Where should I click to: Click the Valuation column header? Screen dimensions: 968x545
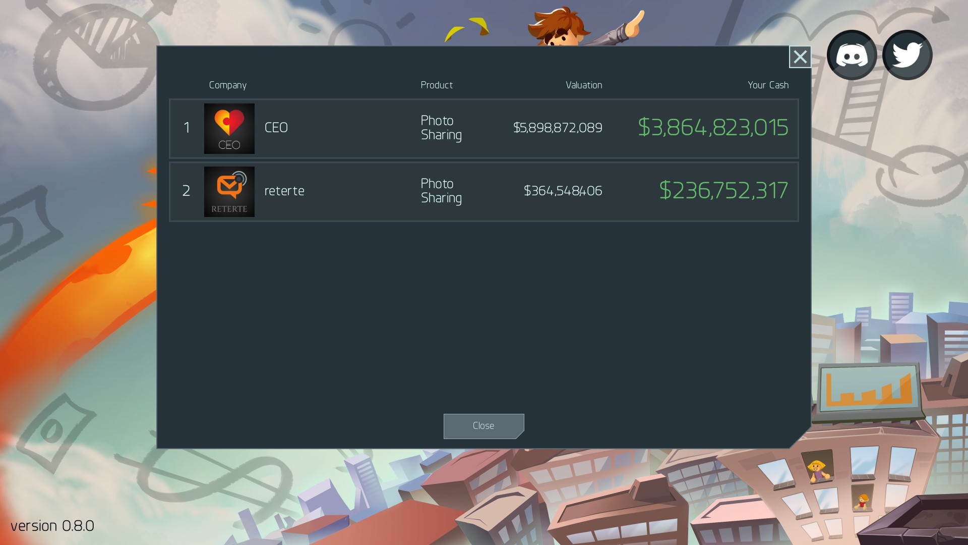584,85
